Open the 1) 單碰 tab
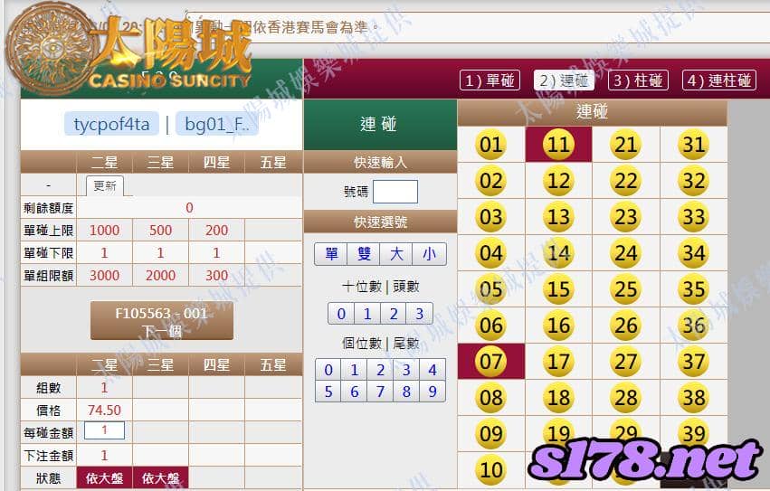770x491 pixels. 490,80
